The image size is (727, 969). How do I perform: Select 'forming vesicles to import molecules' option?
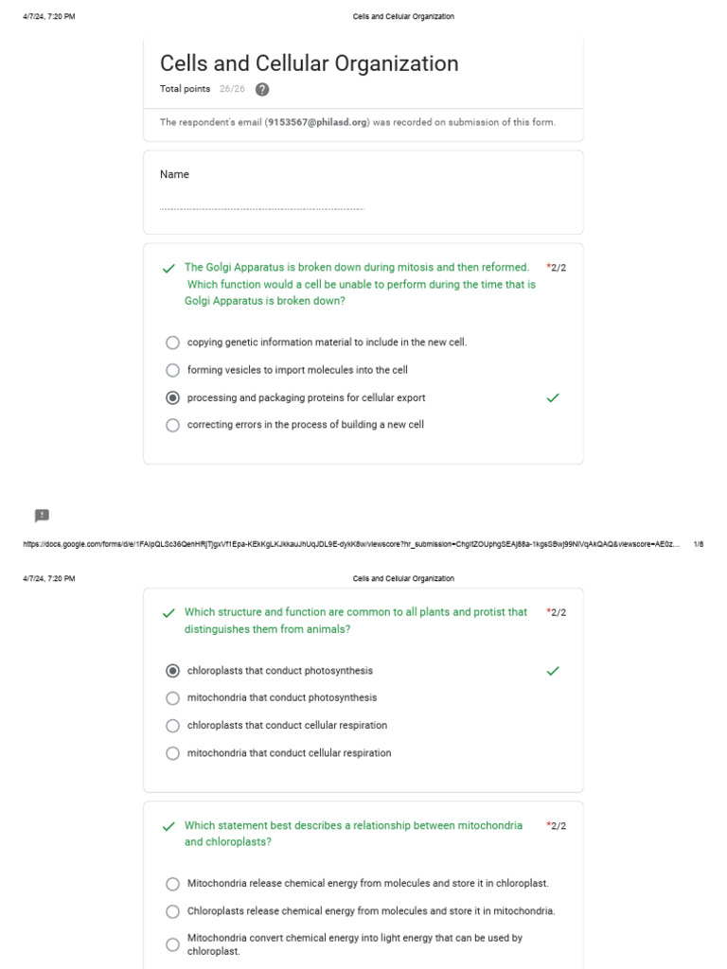tap(172, 370)
